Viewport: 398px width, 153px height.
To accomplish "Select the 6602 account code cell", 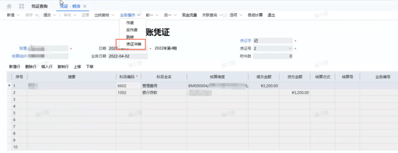I will click(x=129, y=86).
